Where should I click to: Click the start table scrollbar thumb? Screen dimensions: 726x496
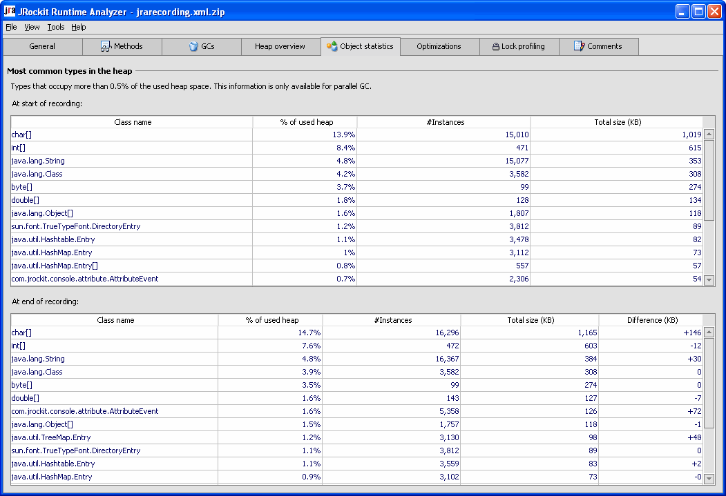709,180
